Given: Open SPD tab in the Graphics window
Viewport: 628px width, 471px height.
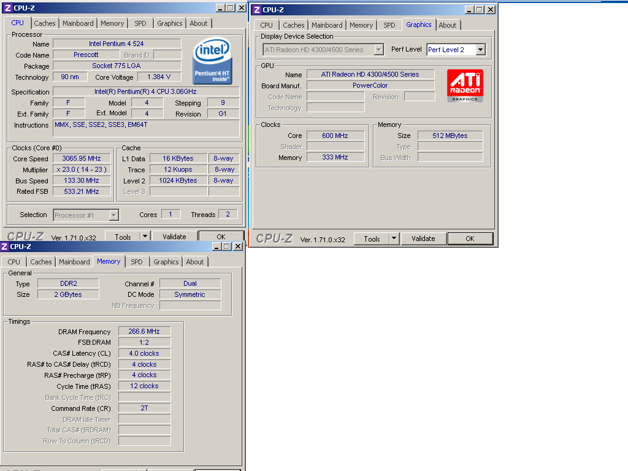Looking at the screenshot, I should tap(389, 25).
